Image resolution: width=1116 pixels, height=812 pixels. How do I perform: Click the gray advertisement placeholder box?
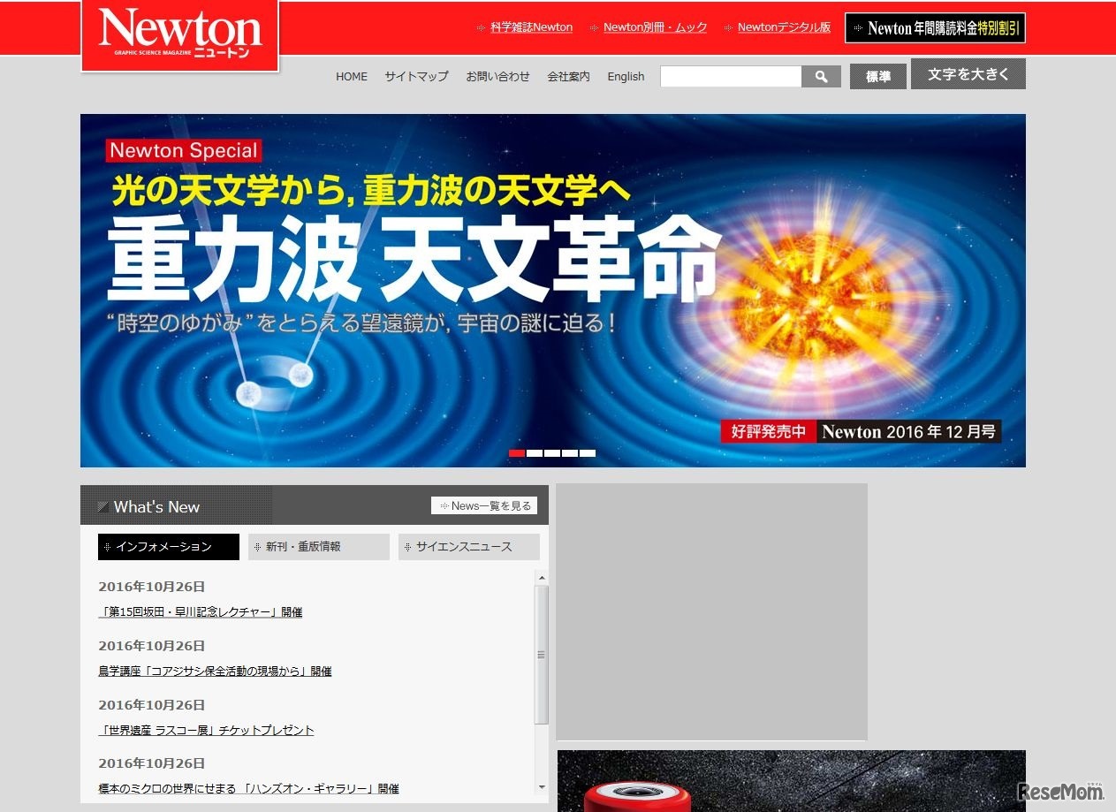tap(712, 611)
